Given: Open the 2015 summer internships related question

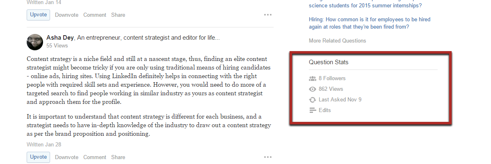Looking at the screenshot, I should [x=365, y=6].
